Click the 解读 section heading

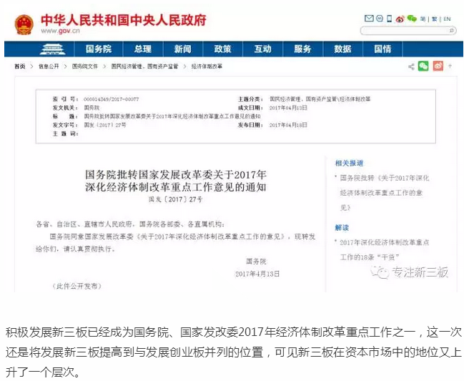(342, 228)
